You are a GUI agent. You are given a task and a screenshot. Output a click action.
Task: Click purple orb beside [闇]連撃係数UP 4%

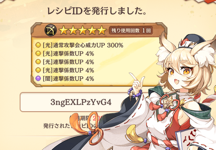tap(38, 78)
